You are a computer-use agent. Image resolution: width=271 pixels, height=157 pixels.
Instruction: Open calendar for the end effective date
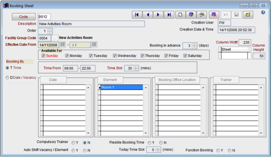point(94,45)
